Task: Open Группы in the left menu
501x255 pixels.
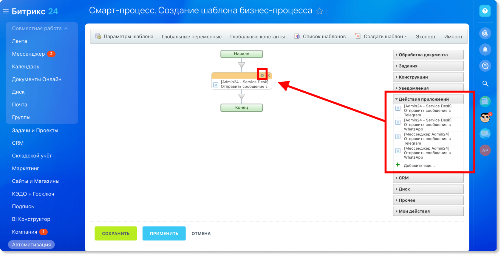Action: 21,117
